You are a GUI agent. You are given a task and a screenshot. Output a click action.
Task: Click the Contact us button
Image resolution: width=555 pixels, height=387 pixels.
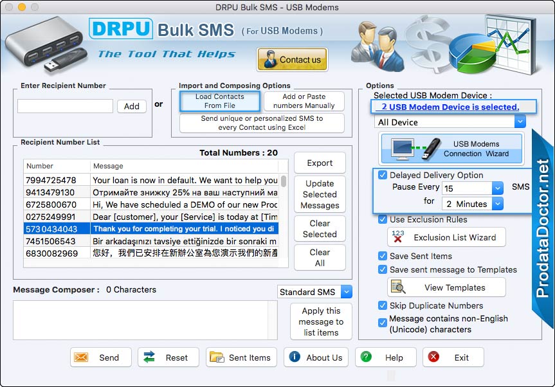click(292, 59)
